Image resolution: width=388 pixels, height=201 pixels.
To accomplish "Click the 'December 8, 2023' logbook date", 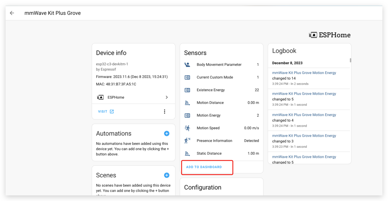I will (x=287, y=63).
